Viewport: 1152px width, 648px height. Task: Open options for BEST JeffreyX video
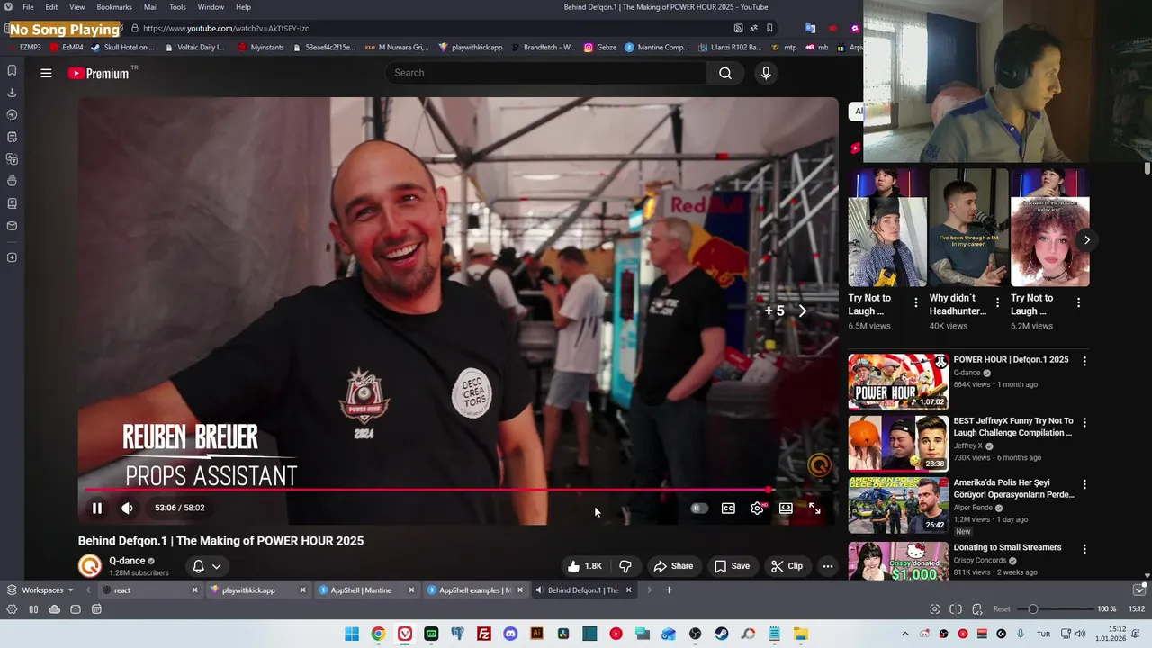click(x=1084, y=422)
